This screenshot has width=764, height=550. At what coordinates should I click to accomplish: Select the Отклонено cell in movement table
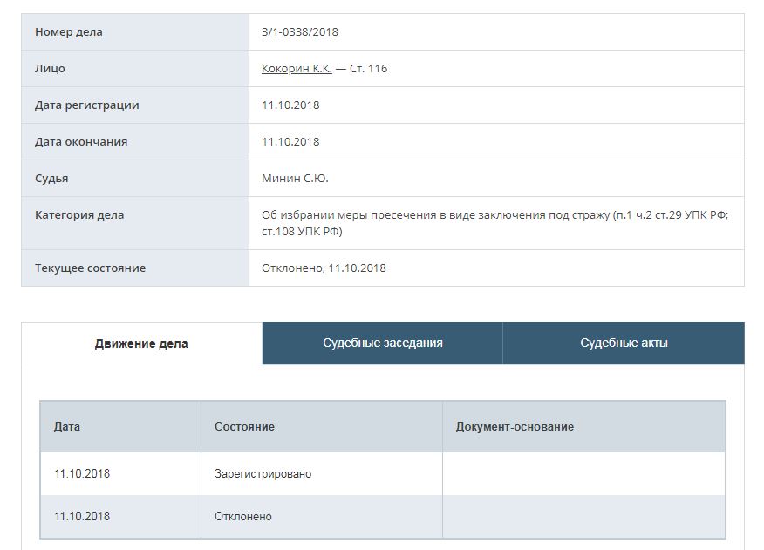243,517
